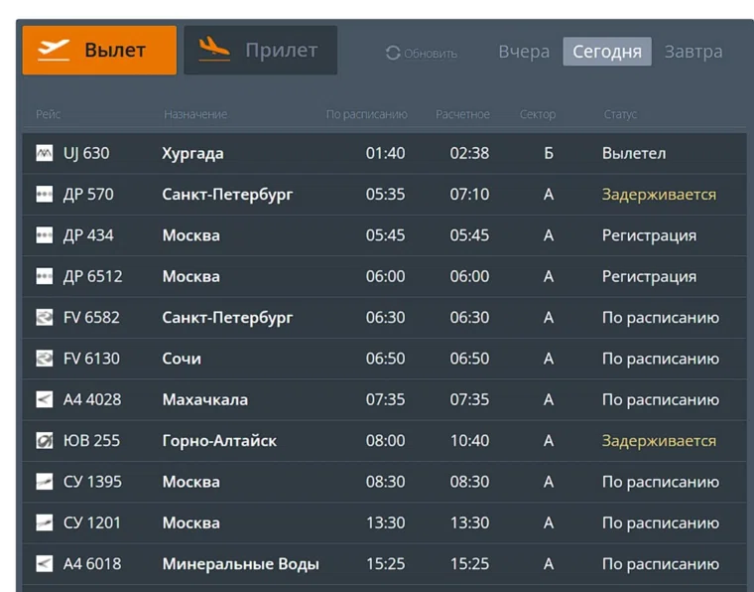Show yesterday's flights with Вчера
The height and width of the screenshot is (592, 754).
pos(524,52)
